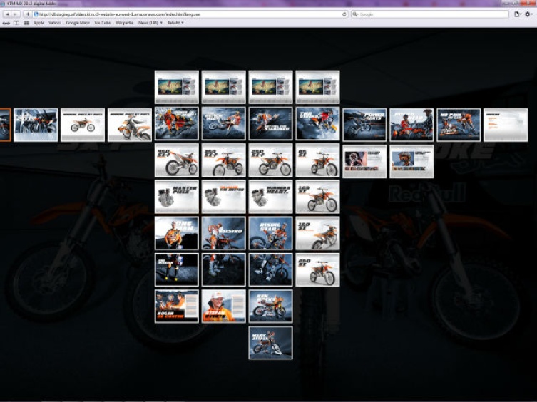The image size is (537, 402).
Task: Open the Setting the Standard thumbnail
Action: click(270, 123)
